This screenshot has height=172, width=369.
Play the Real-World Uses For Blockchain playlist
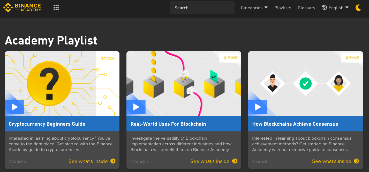tap(136, 107)
